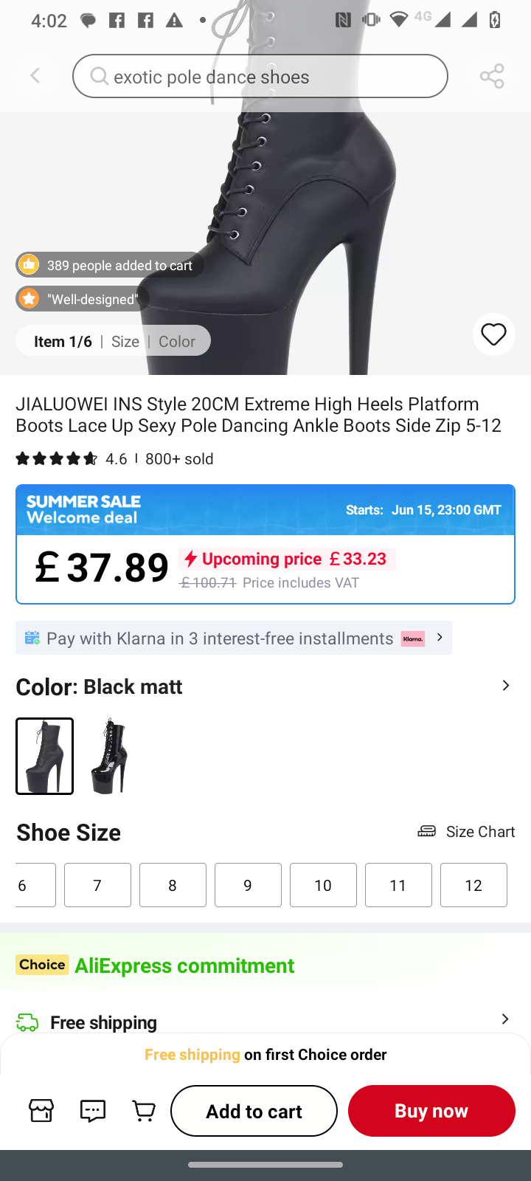The image size is (531, 1181).
Task: Switch to the Size image tab
Action: point(125,342)
